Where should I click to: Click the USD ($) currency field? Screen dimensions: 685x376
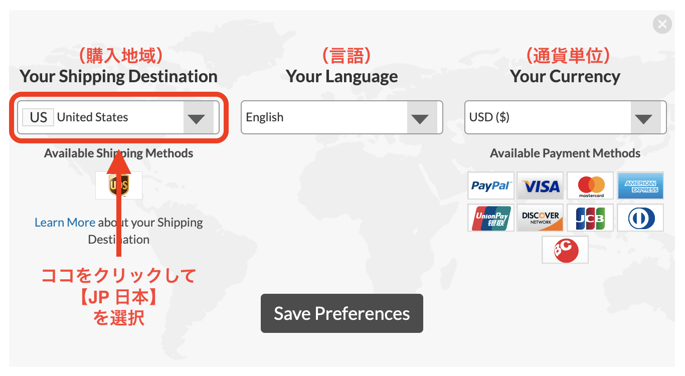tap(566, 117)
